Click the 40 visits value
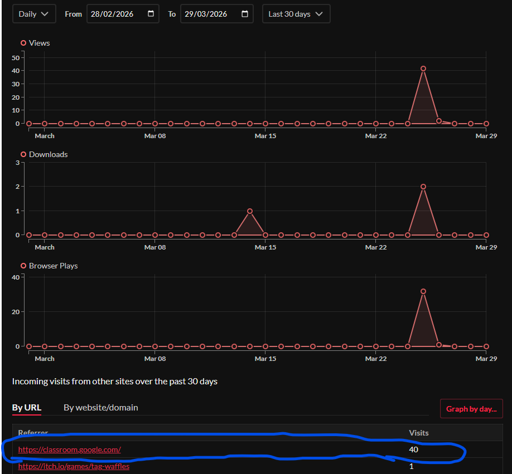The height and width of the screenshot is (474, 512). [x=413, y=450]
